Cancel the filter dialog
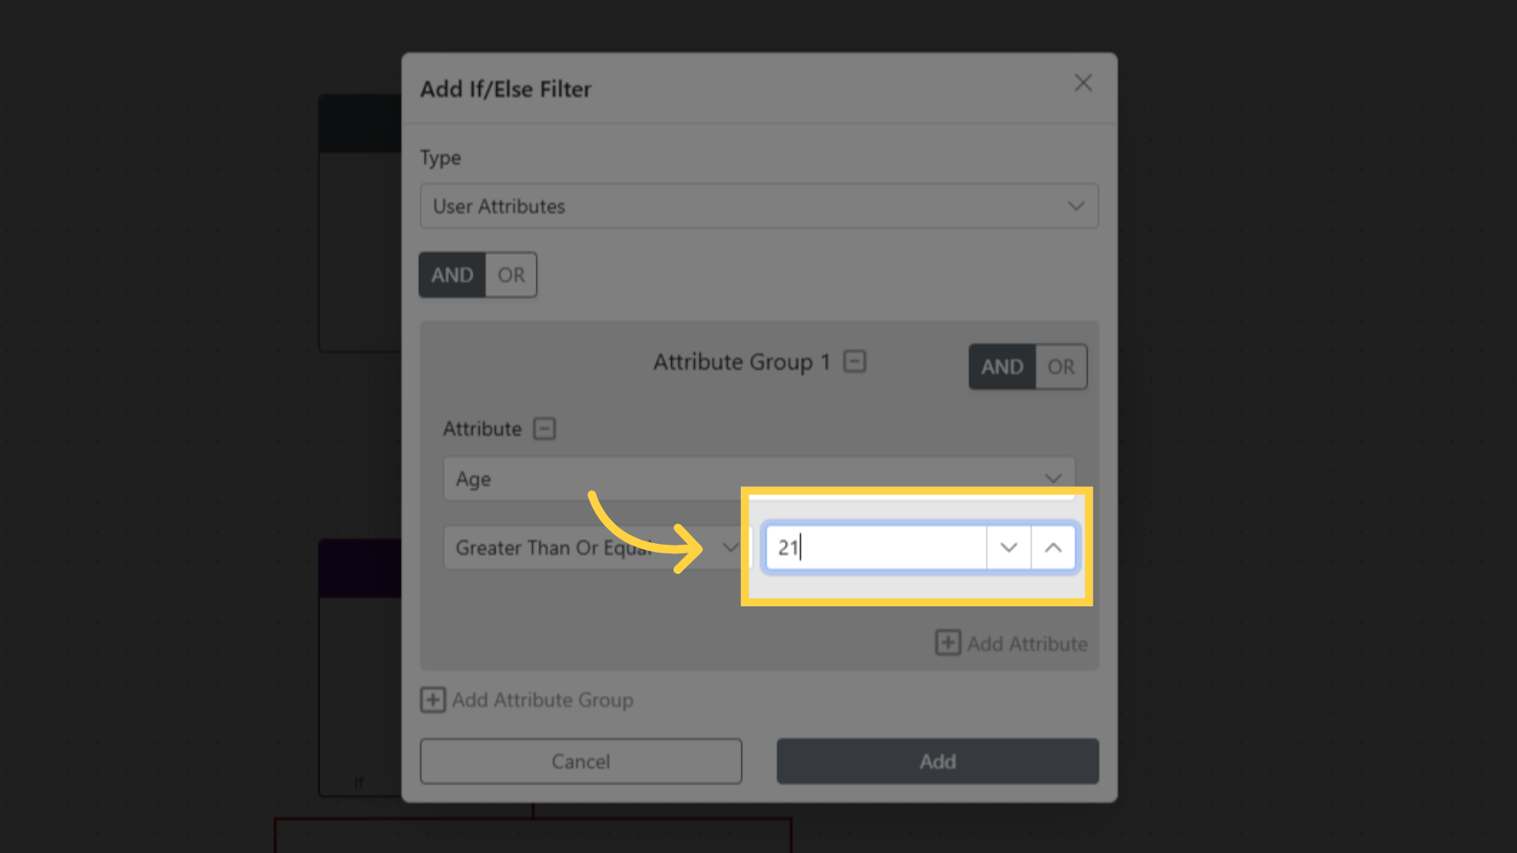This screenshot has height=853, width=1517. [x=581, y=761]
